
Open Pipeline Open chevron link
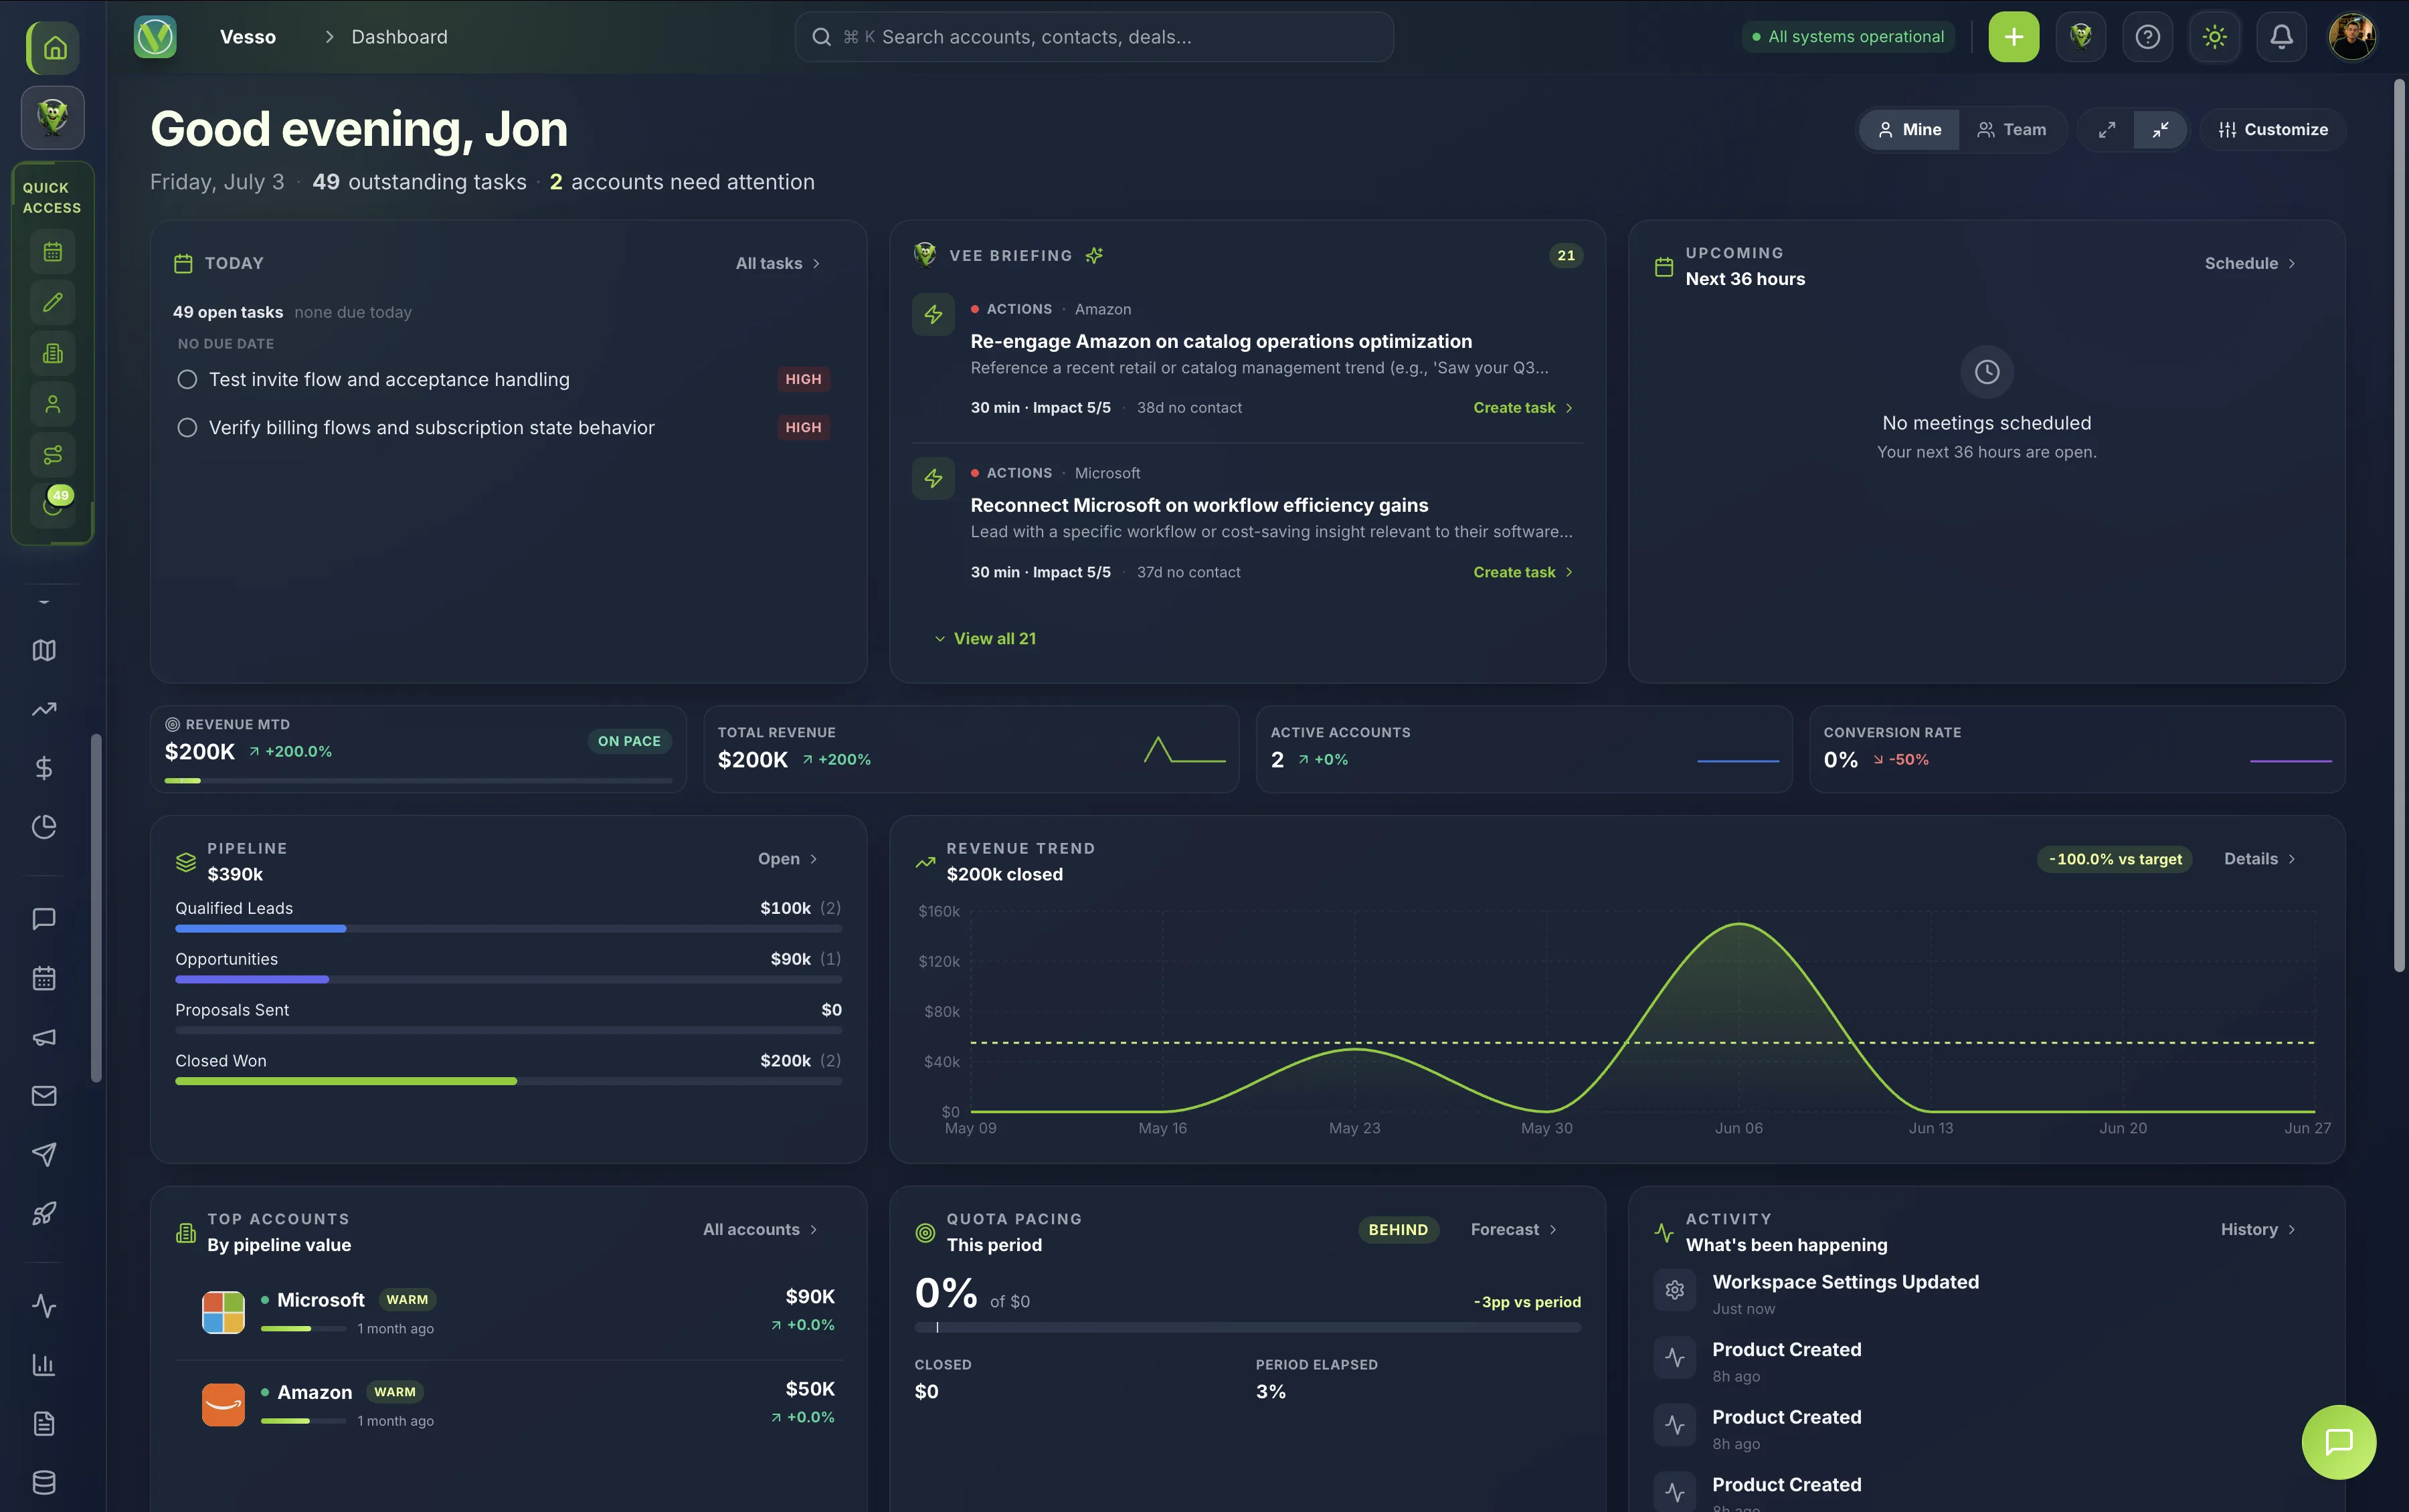788,859
